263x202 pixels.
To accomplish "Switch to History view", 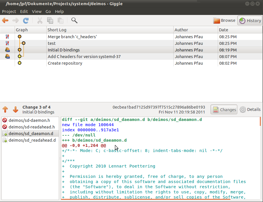I will coord(249,20).
